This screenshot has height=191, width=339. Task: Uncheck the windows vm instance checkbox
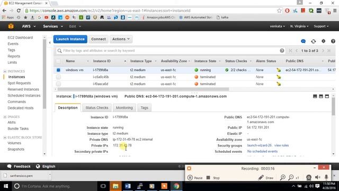58,70
